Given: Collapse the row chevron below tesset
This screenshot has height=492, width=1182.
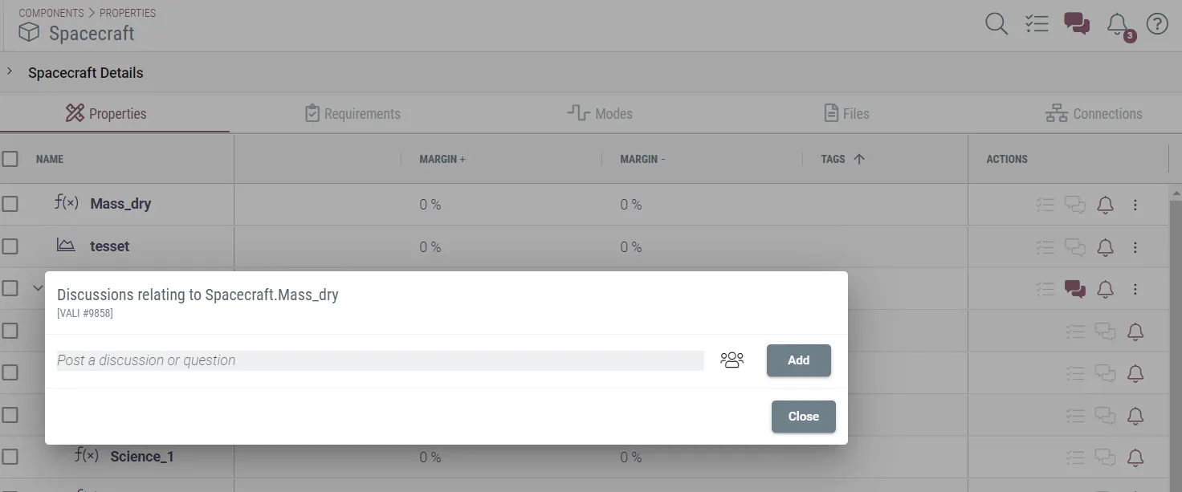Looking at the screenshot, I should (37, 288).
